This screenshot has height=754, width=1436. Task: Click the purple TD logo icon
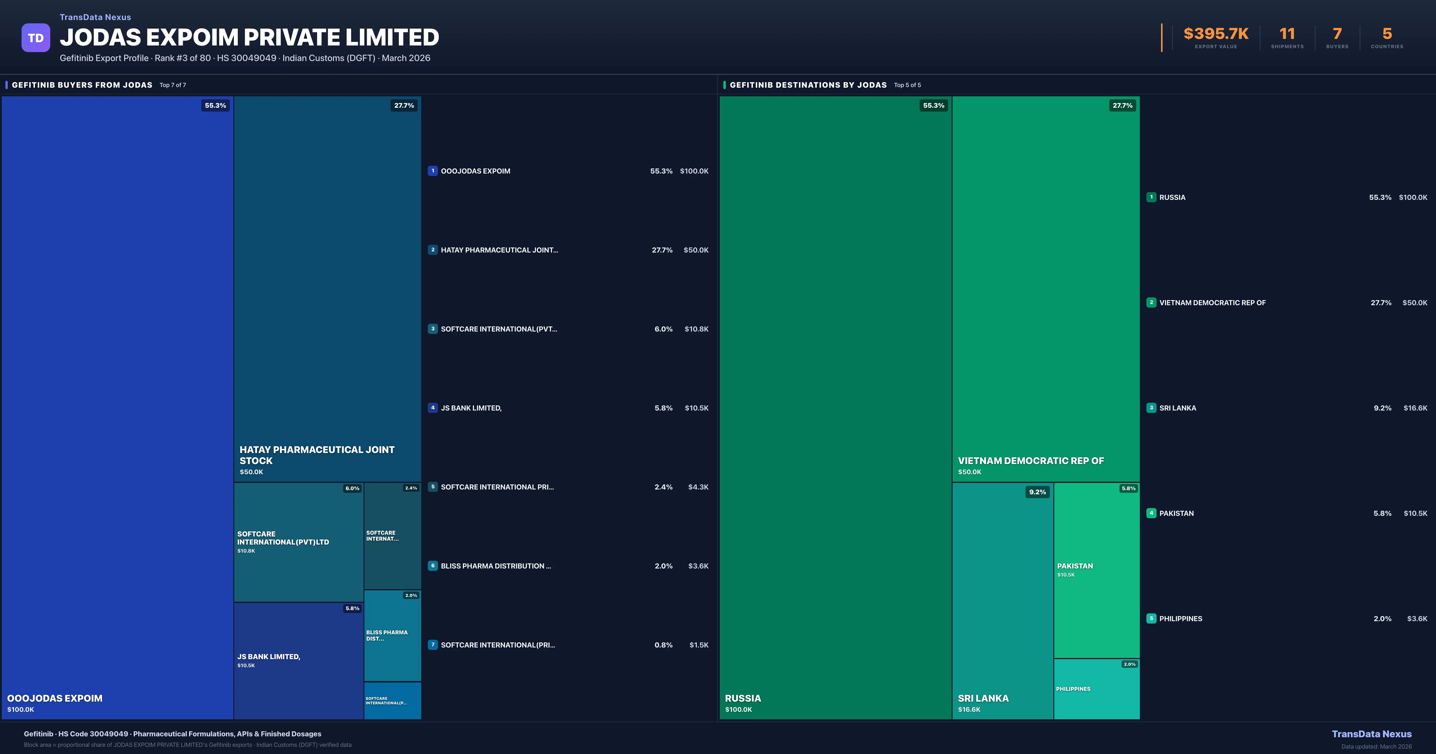(x=36, y=38)
